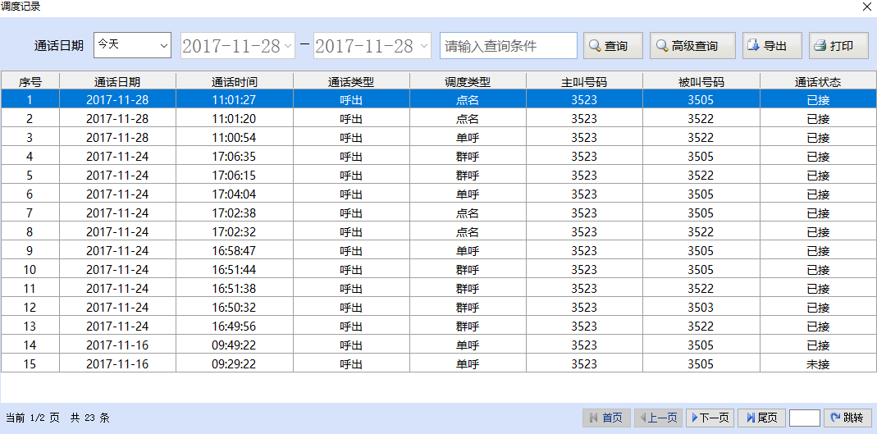Click the 跳转 jump button
Image resolution: width=877 pixels, height=434 pixels.
pos(845,418)
